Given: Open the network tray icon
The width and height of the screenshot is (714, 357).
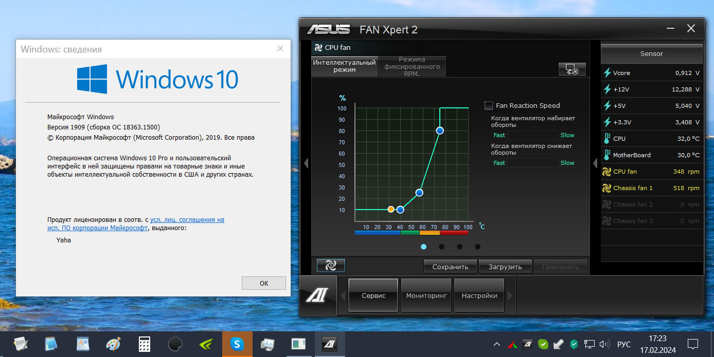Looking at the screenshot, I should [590, 344].
